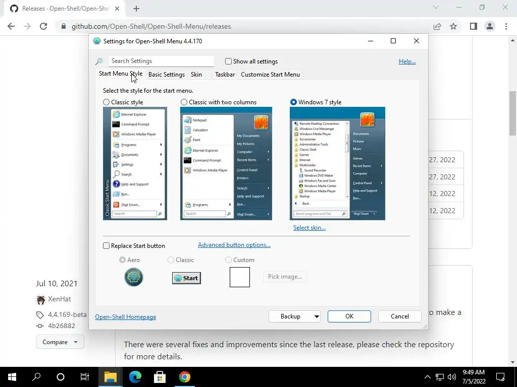This screenshot has height=387, width=517.
Task: Click the empty Custom button image box
Action: (240, 277)
